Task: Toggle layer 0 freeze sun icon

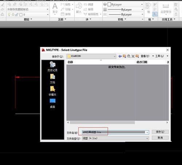Action: coord(13,15)
